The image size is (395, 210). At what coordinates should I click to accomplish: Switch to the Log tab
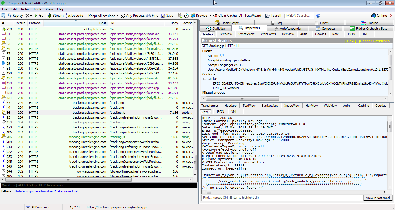coord(276,23)
